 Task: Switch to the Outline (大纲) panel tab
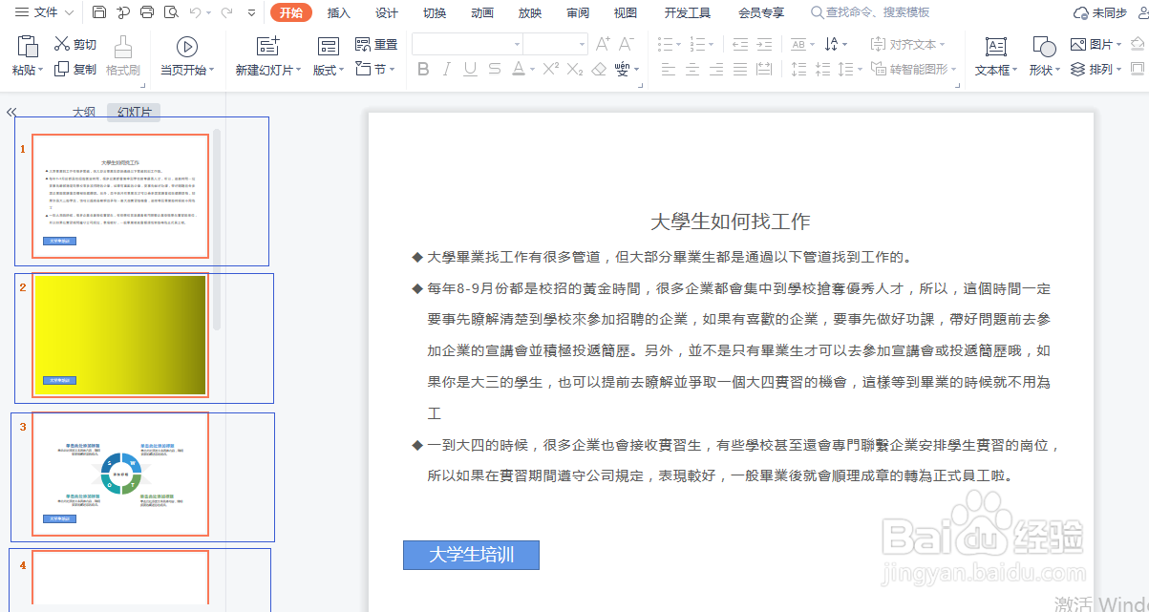84,111
